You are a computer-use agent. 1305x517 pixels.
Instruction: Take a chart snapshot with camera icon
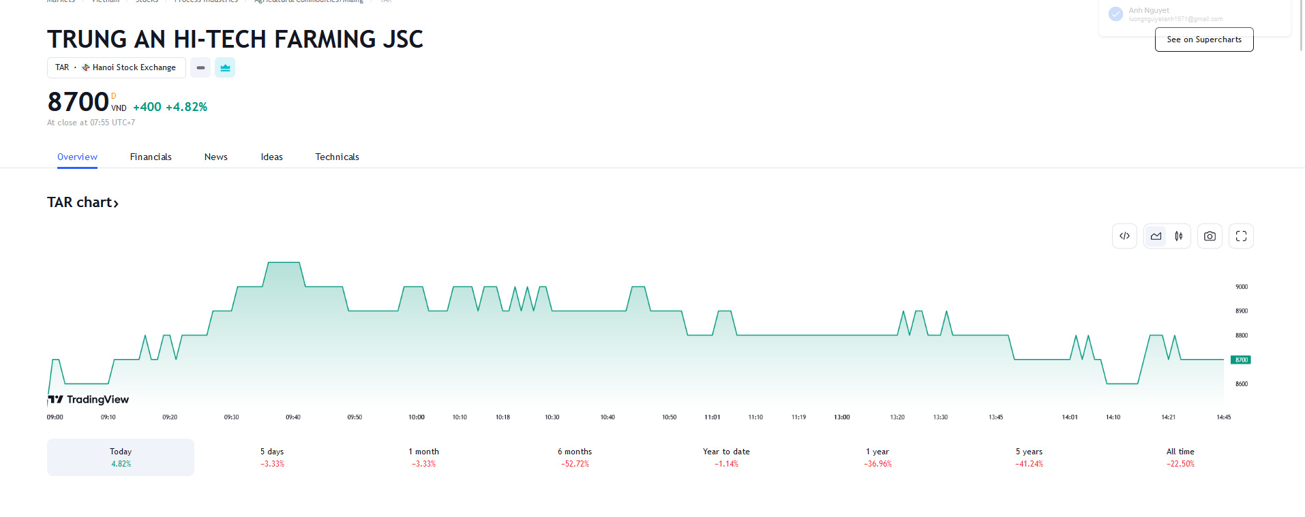click(x=1210, y=236)
